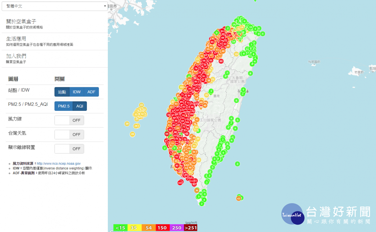Enable the 台灣天氣 weather switch
Image resolution: width=376 pixels, height=232 pixels.
click(x=69, y=134)
